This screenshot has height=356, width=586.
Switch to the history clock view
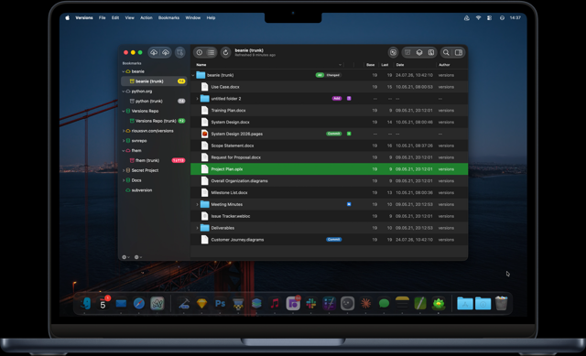[x=200, y=53]
